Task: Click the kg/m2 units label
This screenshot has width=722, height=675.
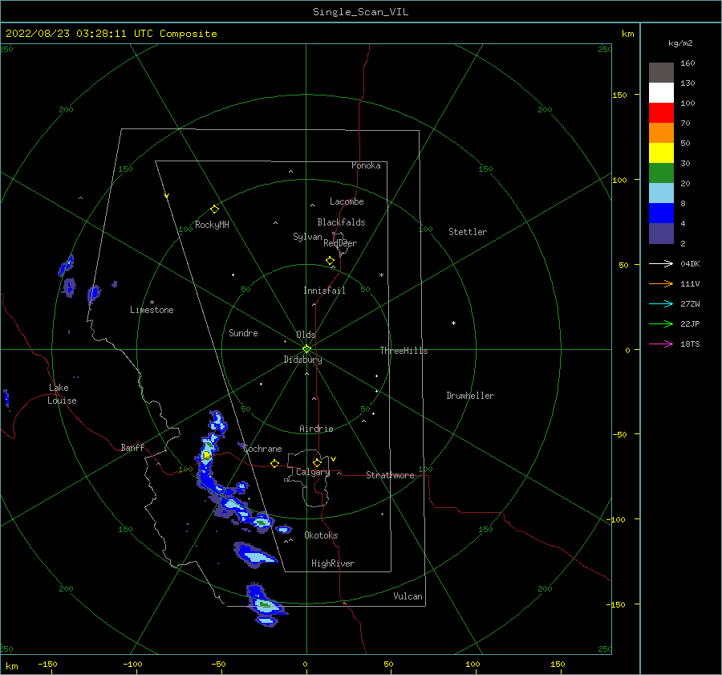Action: click(x=680, y=43)
